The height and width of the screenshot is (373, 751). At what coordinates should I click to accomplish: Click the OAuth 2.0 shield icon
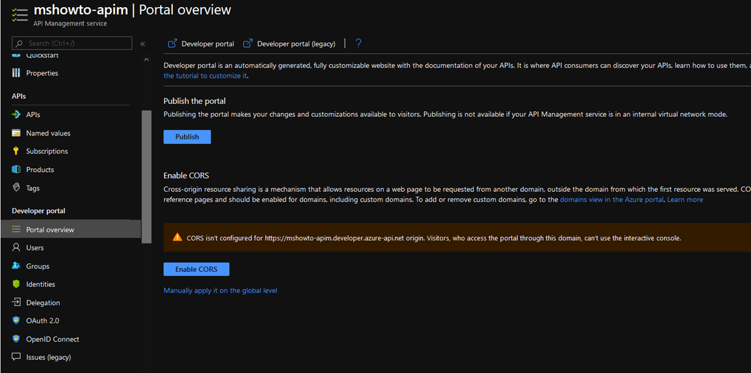tap(16, 320)
